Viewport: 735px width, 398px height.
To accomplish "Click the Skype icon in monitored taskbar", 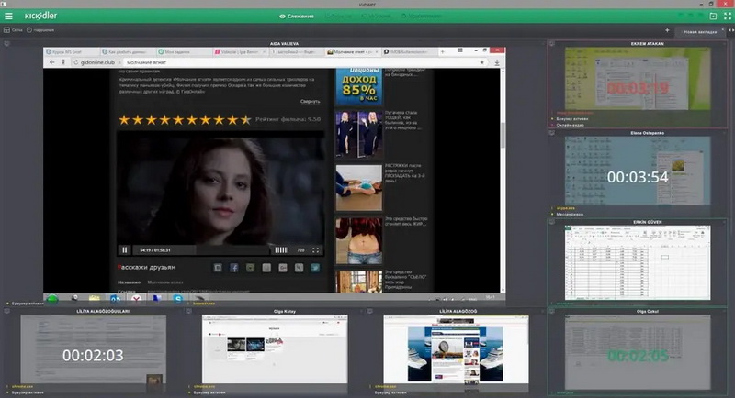I will click(176, 298).
